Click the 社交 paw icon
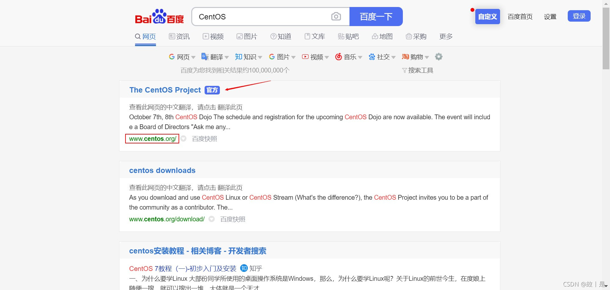This screenshot has height=290, width=610. click(372, 57)
